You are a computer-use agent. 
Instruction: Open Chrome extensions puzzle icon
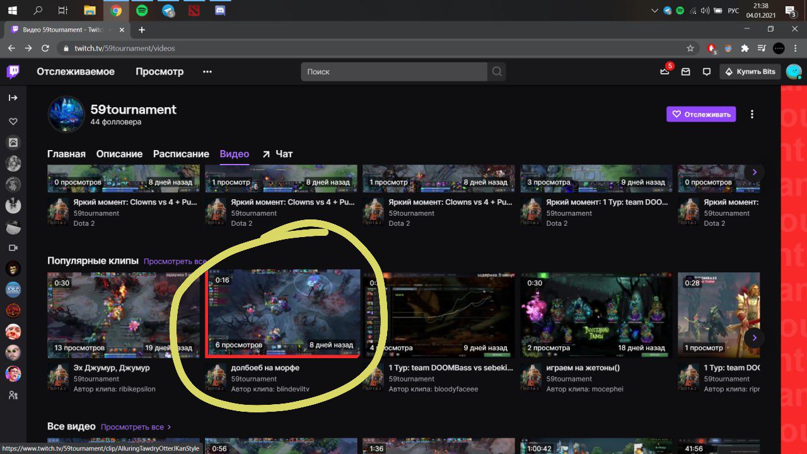[745, 48]
